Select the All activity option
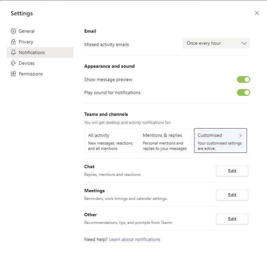 111,141
